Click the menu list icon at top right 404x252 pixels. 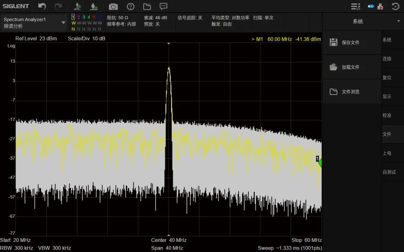pos(356,6)
